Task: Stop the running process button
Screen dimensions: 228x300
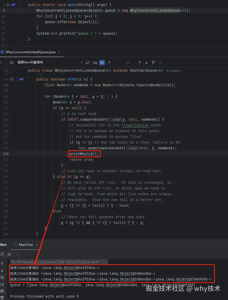Action: click(9, 254)
